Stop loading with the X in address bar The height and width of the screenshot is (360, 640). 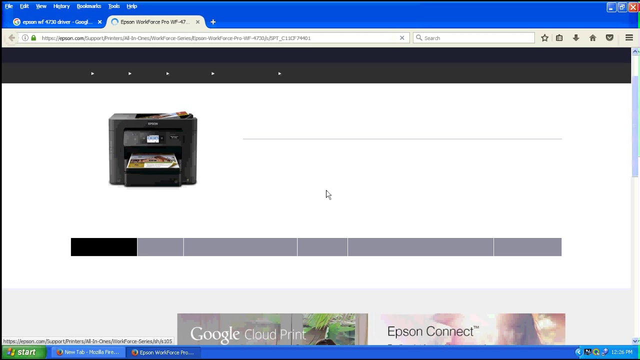click(402, 38)
